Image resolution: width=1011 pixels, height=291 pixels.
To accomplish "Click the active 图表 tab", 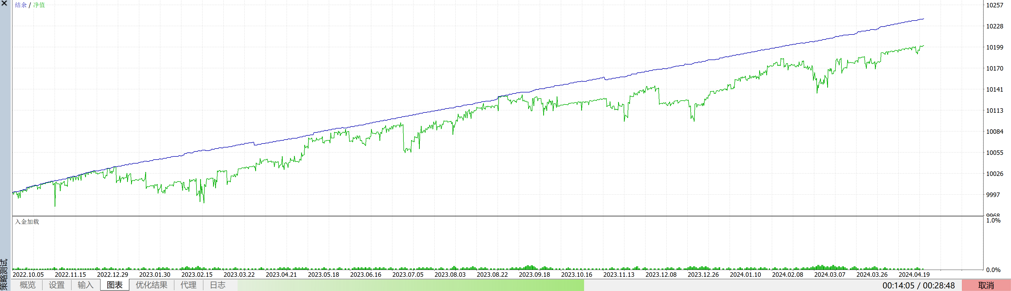I will click(115, 285).
